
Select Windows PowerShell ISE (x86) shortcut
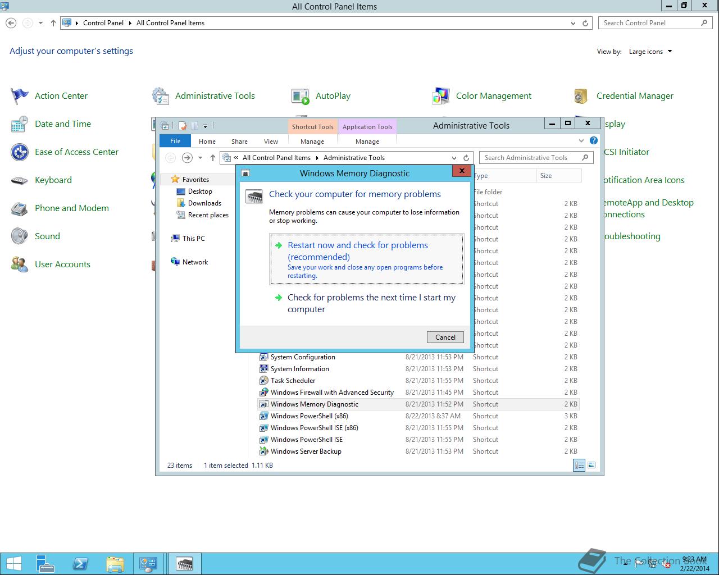pyautogui.click(x=418, y=428)
